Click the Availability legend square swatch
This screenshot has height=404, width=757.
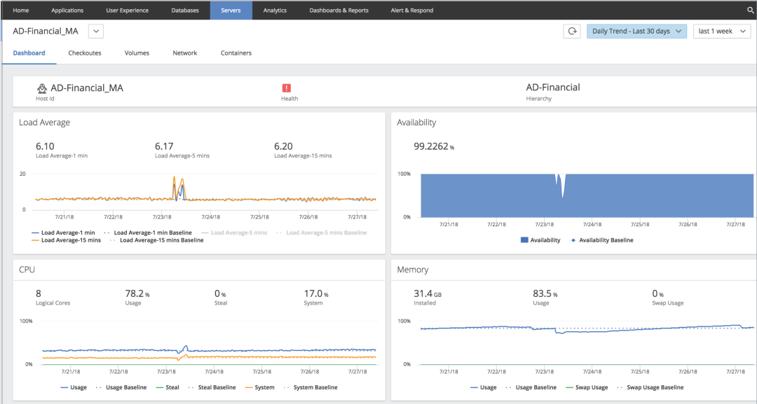pos(524,240)
